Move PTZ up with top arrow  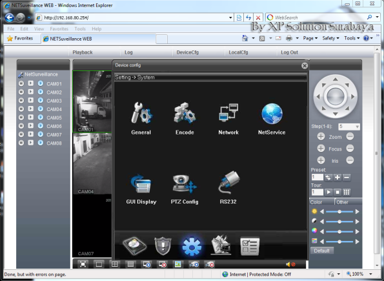click(336, 79)
